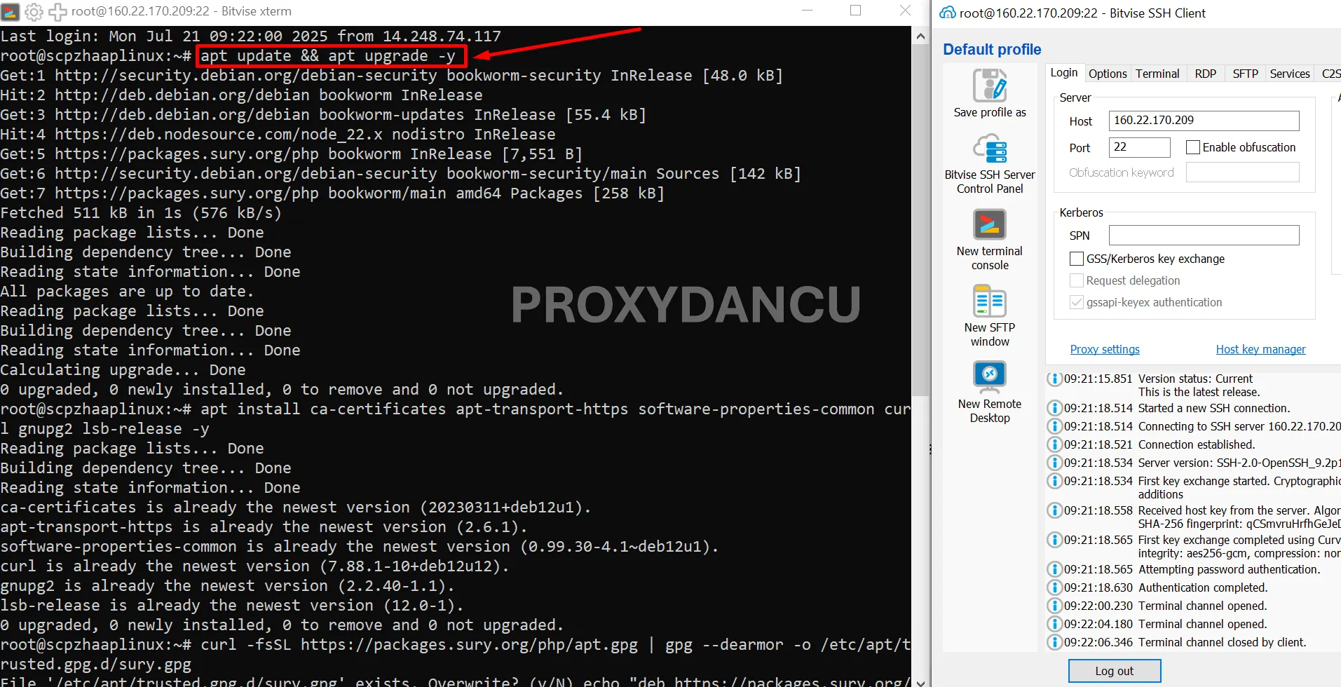Switch to the Login tab
This screenshot has width=1341, height=687.
tap(1063, 73)
